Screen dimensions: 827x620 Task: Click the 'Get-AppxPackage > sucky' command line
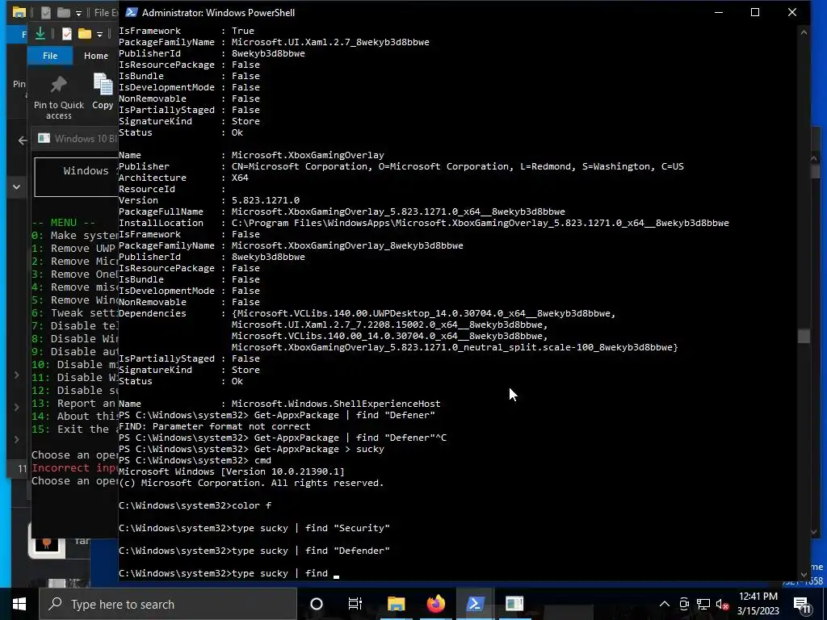(x=252, y=449)
